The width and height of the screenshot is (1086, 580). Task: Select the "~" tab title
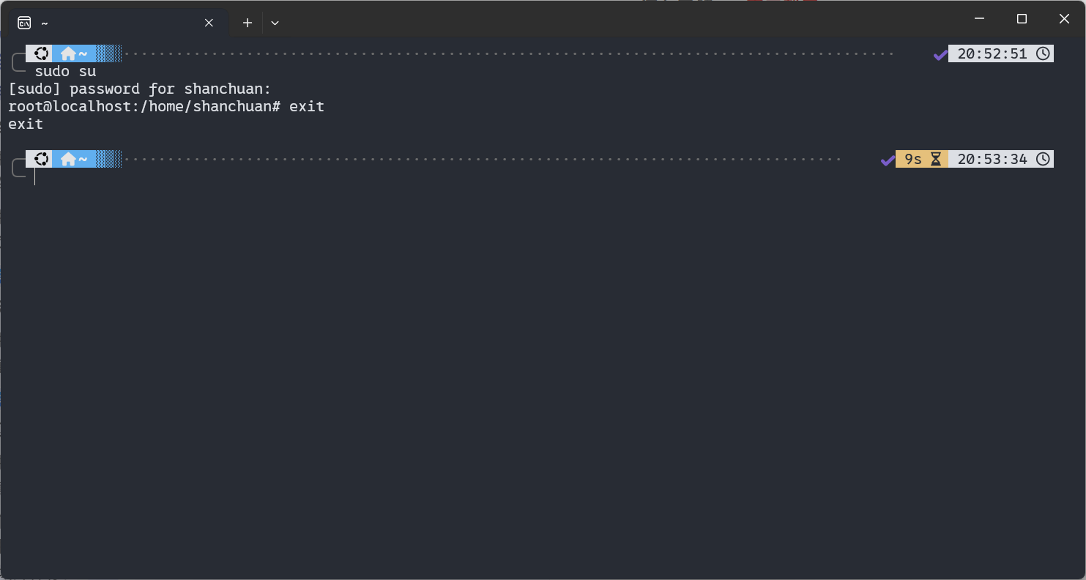[x=45, y=23]
